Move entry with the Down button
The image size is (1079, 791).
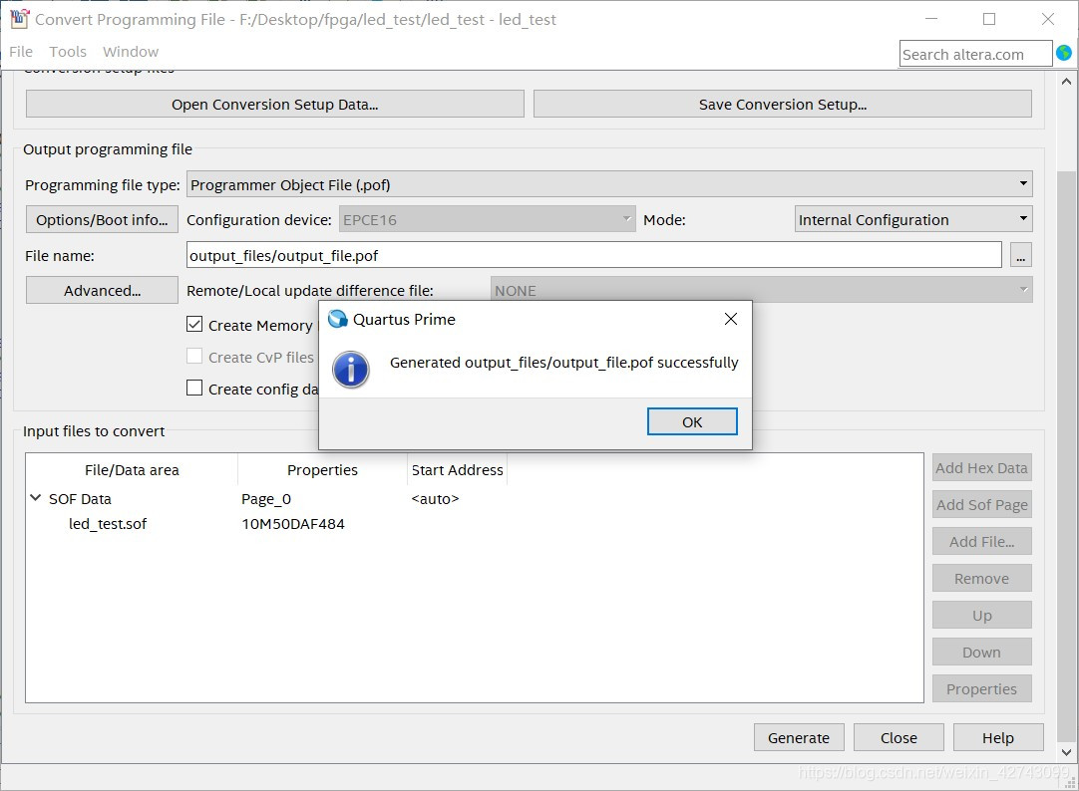(x=982, y=653)
